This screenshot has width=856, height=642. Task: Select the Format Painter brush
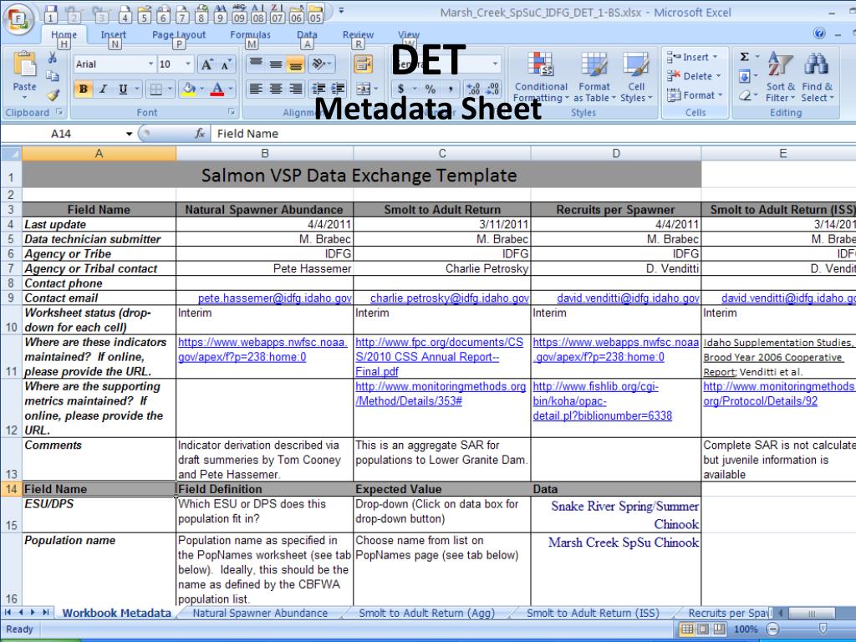[53, 95]
